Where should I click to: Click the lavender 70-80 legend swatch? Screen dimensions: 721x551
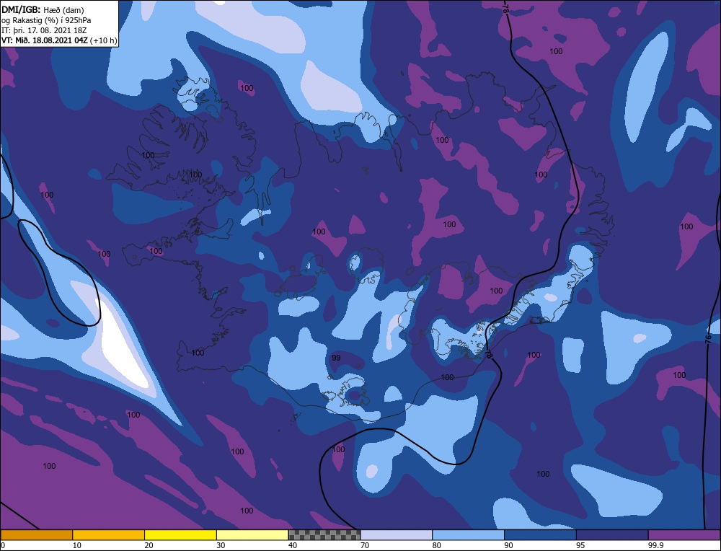397,534
